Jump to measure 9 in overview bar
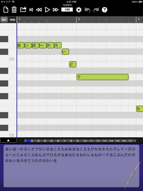 tap(78, 141)
